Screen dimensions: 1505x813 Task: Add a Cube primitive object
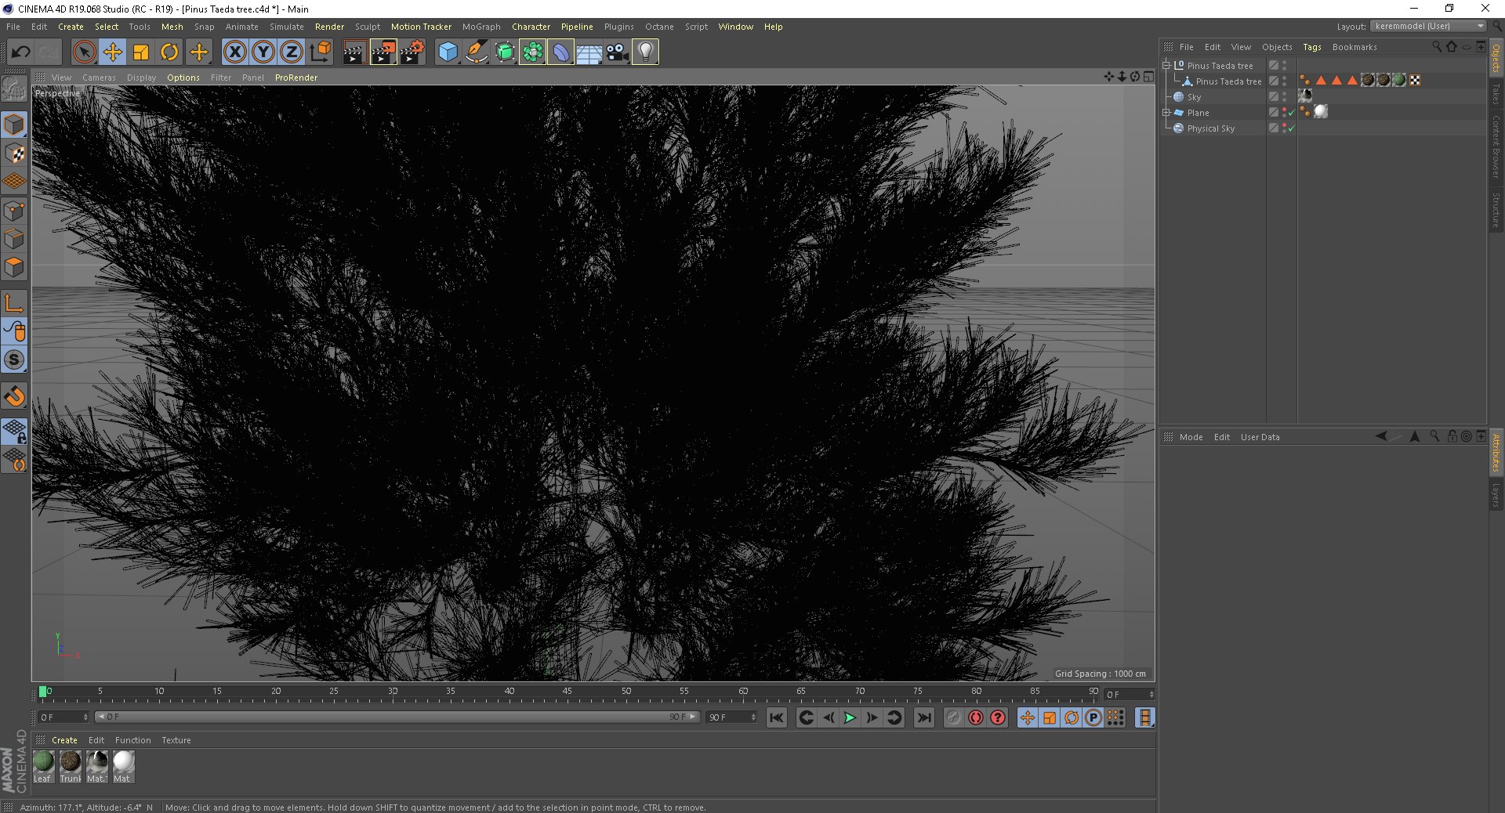point(448,52)
